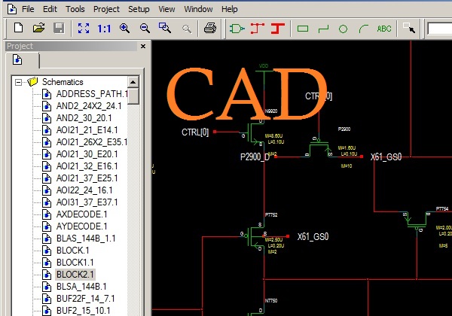Click the Save floppy disk icon
Viewport: 452px width, 316px height.
pyautogui.click(x=59, y=28)
